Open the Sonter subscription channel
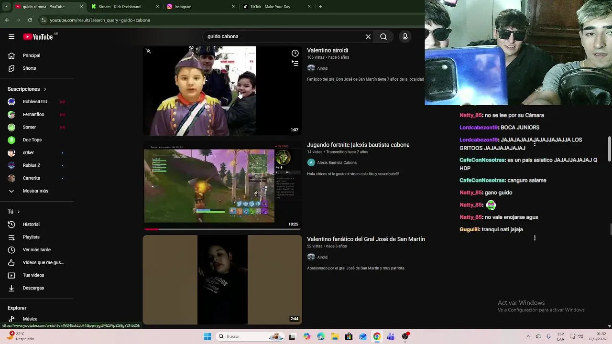Screen dimensions: 612x344 click(36, 127)
